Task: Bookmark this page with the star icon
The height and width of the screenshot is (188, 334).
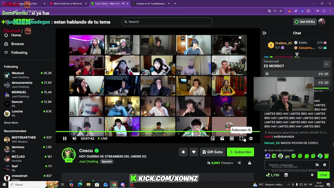Action: coord(281,11)
